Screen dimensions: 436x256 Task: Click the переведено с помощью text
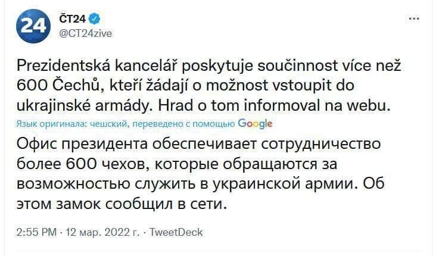click(x=183, y=124)
